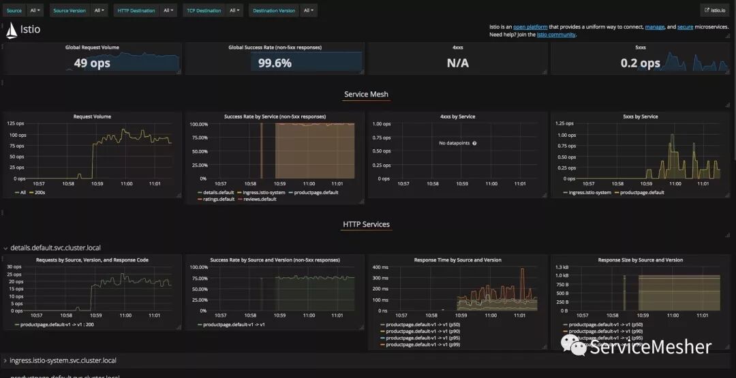Open color swatch for p50 in Response Size legend
Viewport: 736px width, 378px height.
click(x=565, y=325)
